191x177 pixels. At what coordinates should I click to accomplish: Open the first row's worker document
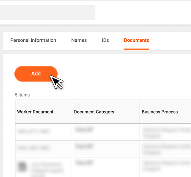[x=34, y=131]
